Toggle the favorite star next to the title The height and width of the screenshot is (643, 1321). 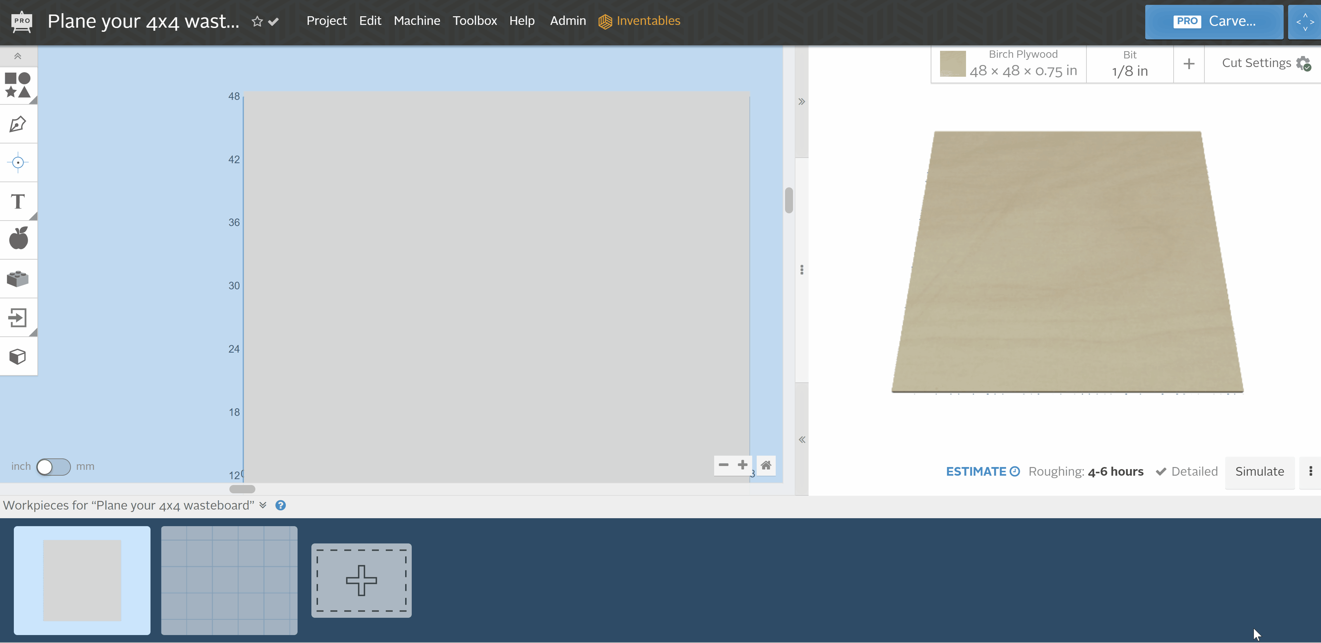(257, 21)
